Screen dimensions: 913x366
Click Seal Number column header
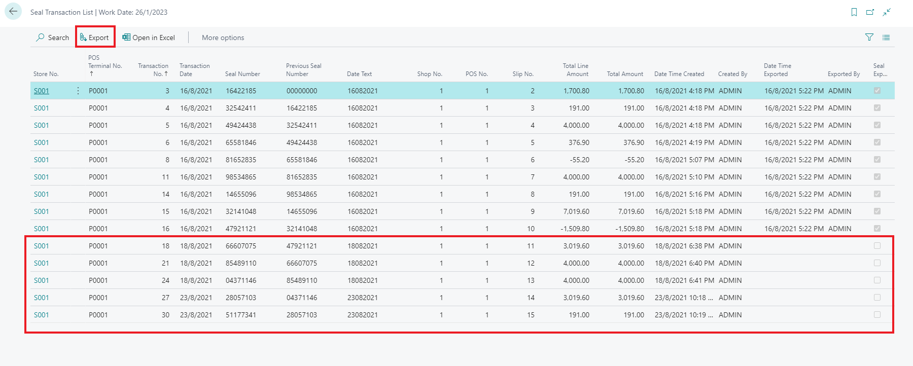click(x=242, y=74)
